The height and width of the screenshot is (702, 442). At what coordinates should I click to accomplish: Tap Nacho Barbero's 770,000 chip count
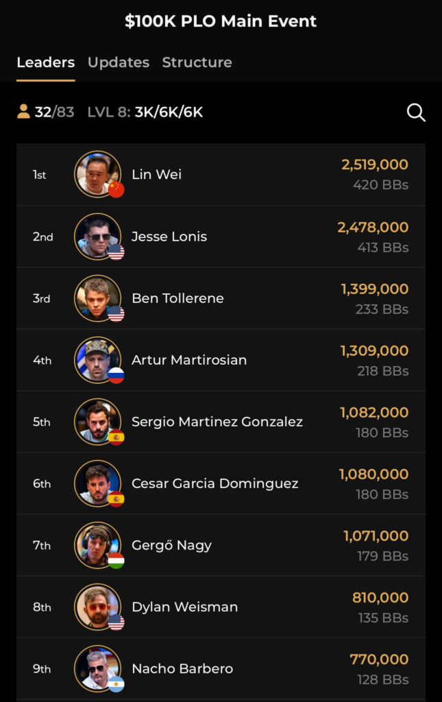tap(379, 659)
